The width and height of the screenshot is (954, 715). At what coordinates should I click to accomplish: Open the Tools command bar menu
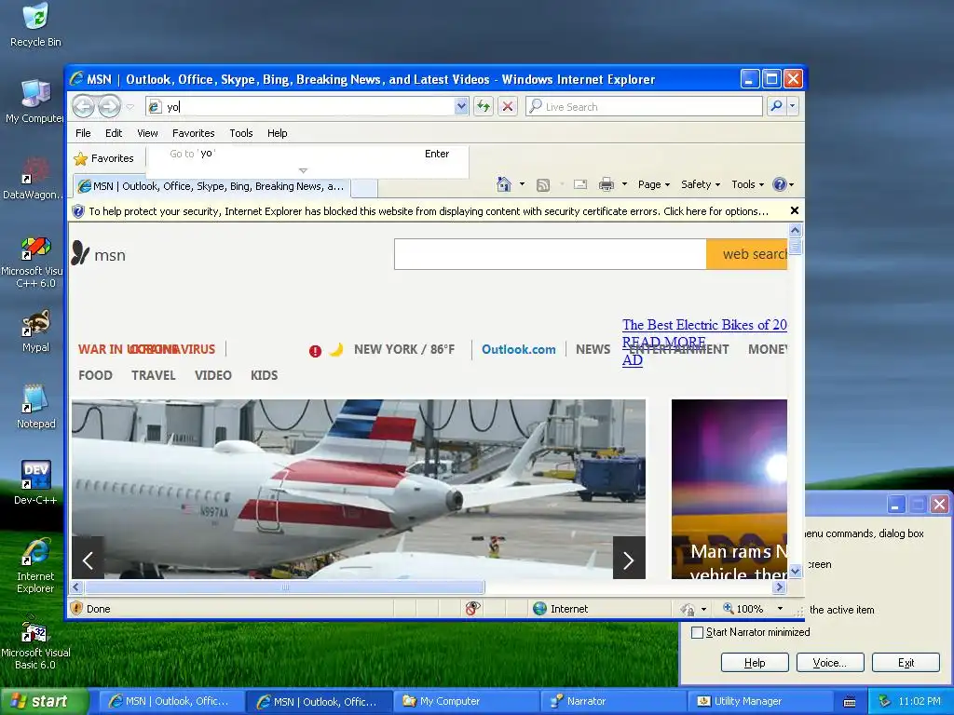[x=747, y=184]
